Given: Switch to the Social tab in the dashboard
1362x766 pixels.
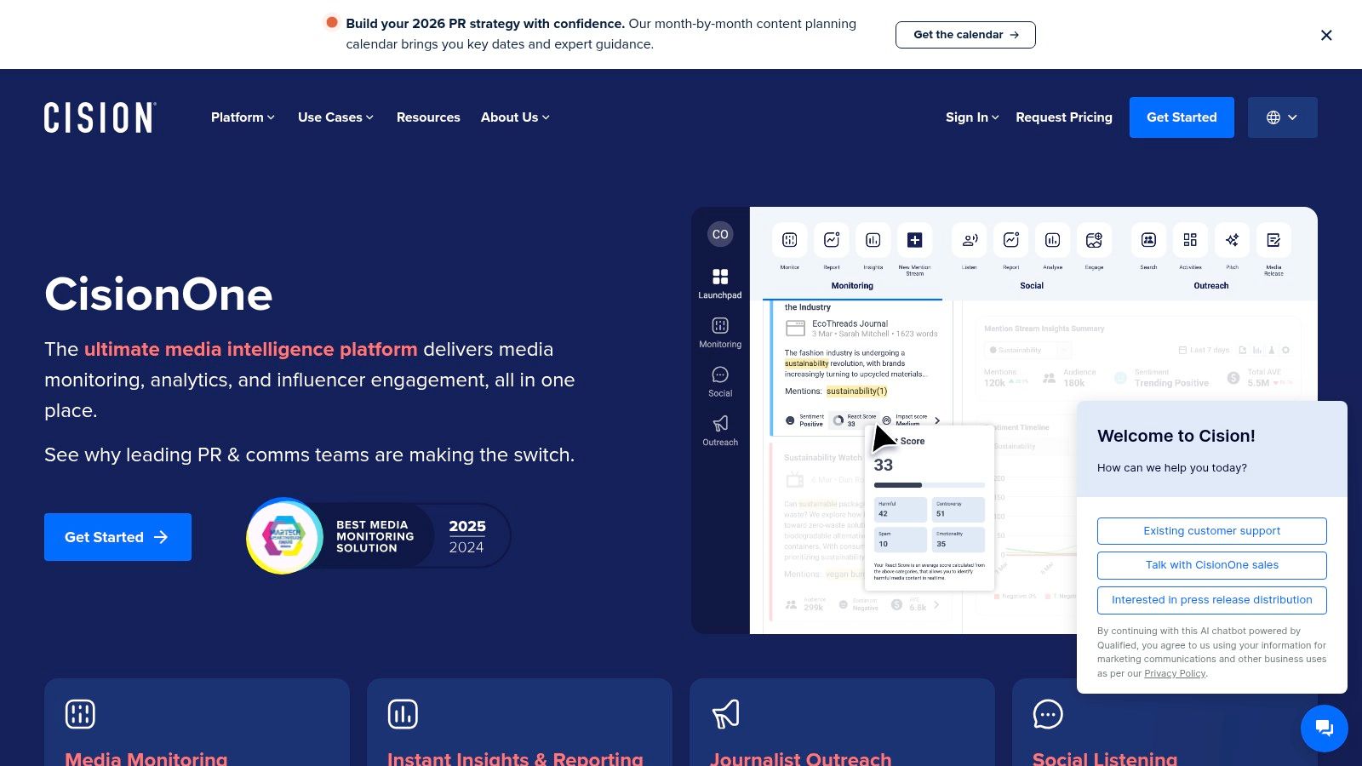Looking at the screenshot, I should click(x=1031, y=286).
